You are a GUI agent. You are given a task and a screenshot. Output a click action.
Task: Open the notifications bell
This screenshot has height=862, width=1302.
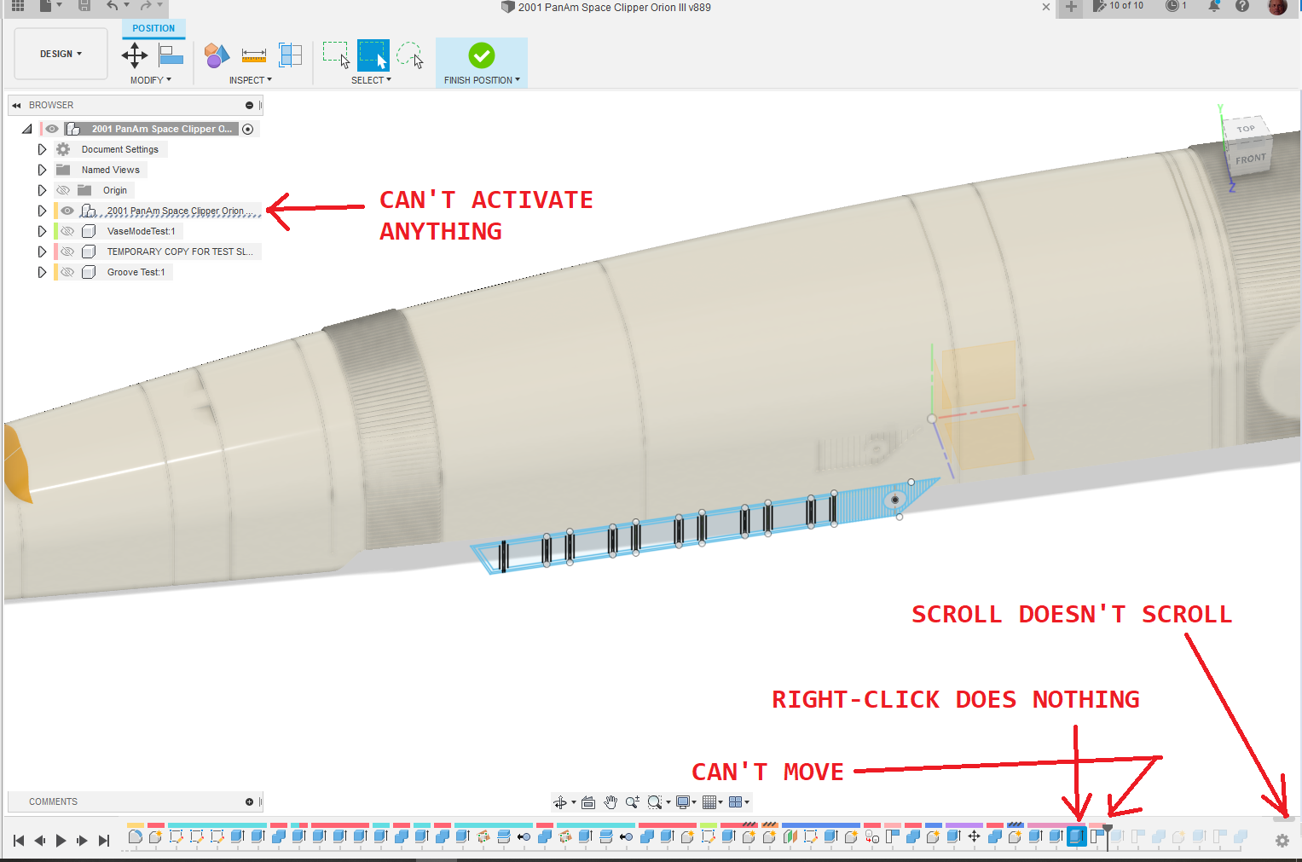click(1214, 6)
